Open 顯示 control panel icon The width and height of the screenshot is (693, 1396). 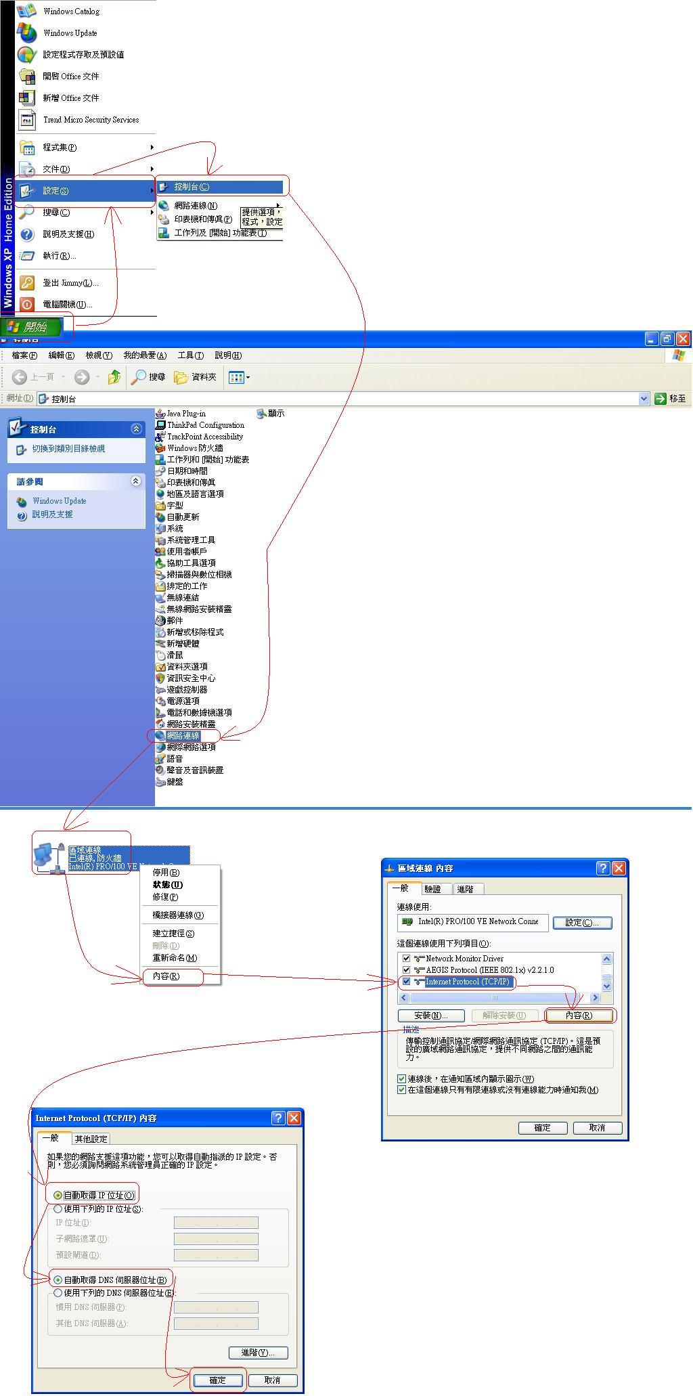point(262,414)
